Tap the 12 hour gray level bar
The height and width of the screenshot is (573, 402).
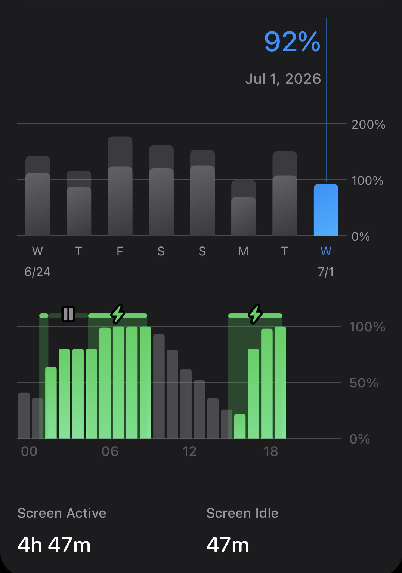(x=186, y=404)
